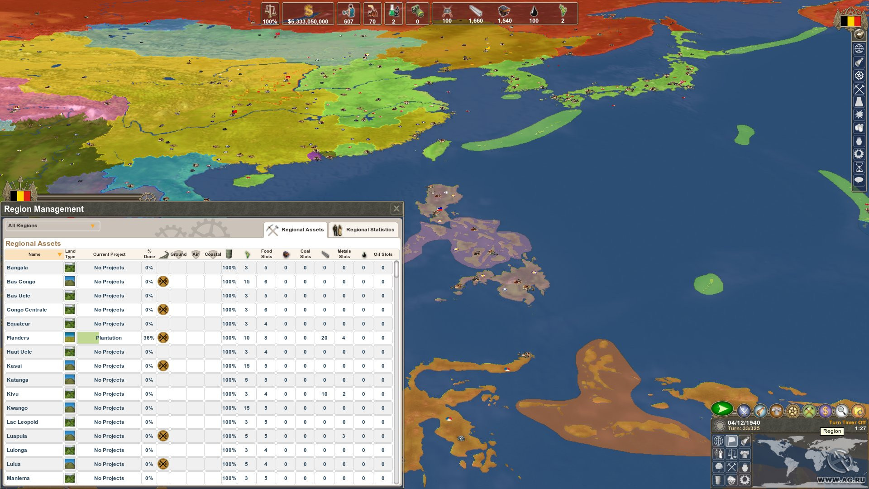Toggle the tree forestry map filter
Screen dimensions: 869x489
[x=718, y=467]
